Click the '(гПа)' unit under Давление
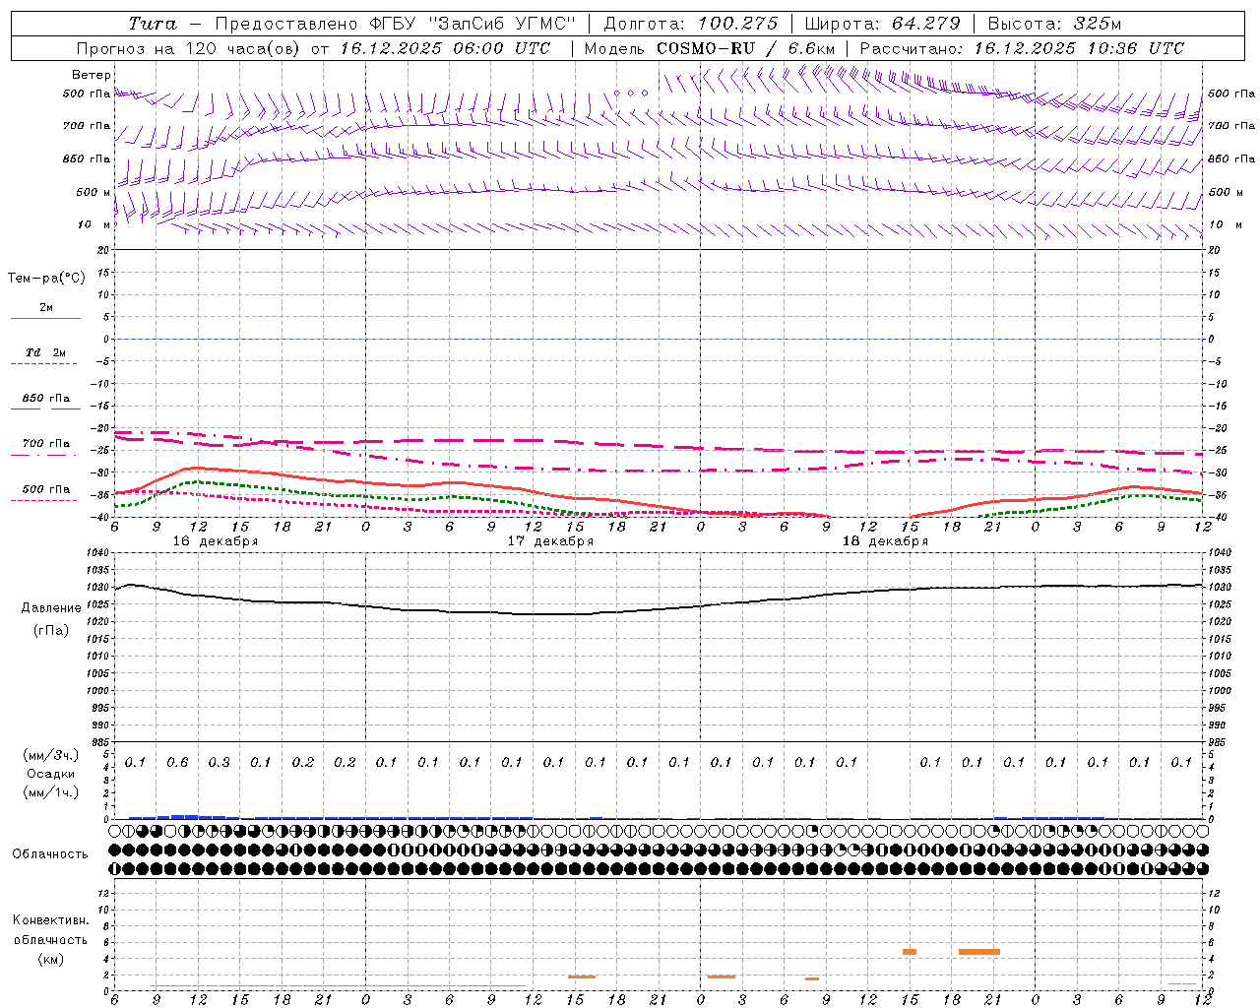Viewport: 1260px width, 1008px height. (x=51, y=630)
